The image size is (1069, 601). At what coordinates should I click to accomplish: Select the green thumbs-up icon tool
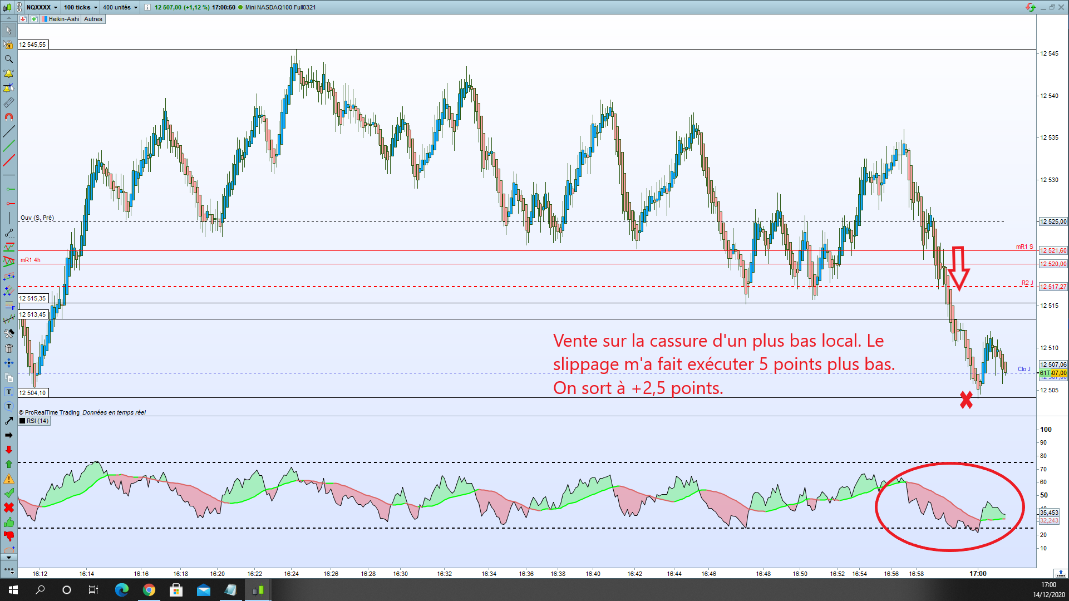click(x=8, y=522)
